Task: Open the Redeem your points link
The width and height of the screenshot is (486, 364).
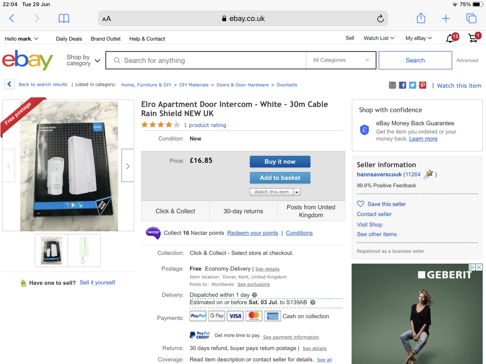Action: pos(252,233)
